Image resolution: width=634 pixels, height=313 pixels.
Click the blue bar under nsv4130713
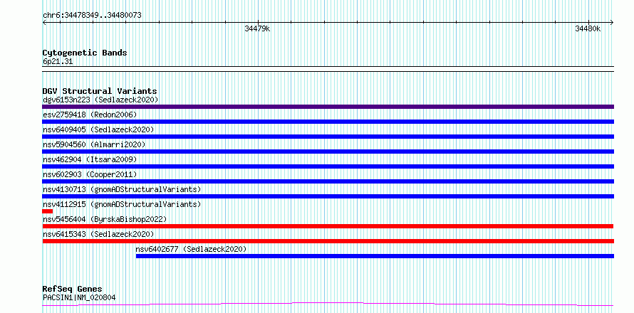pos(328,196)
